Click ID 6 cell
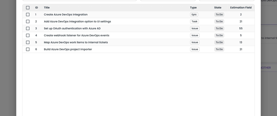Viewport: 277px width, 116px height. (x=36, y=49)
